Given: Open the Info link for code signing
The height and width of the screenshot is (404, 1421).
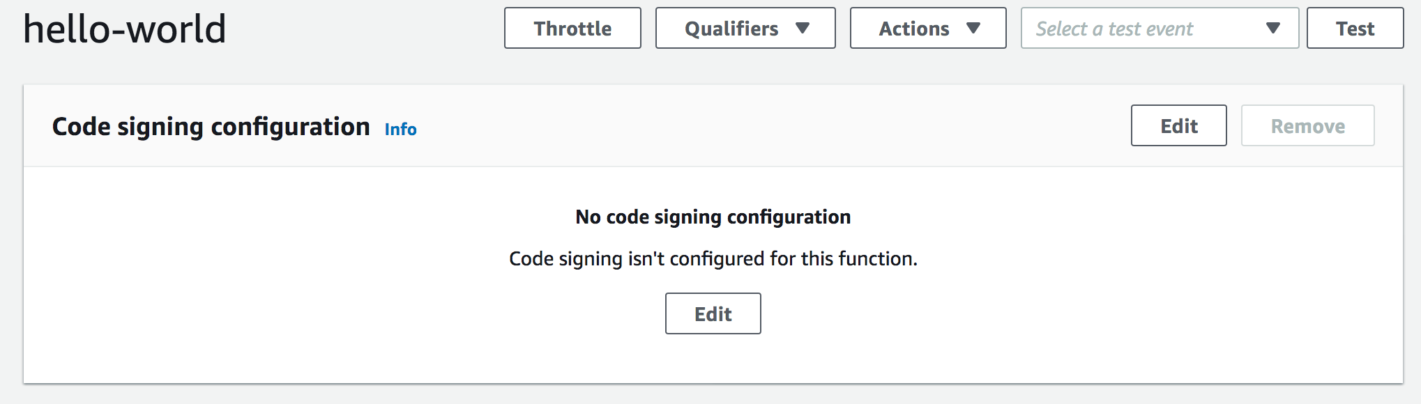Looking at the screenshot, I should (x=400, y=130).
